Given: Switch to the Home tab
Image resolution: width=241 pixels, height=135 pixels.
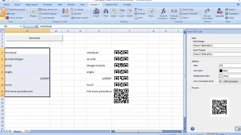Looking at the screenshot, I should [x=6, y=4].
